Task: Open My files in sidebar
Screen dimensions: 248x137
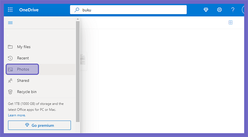Action: [40, 47]
